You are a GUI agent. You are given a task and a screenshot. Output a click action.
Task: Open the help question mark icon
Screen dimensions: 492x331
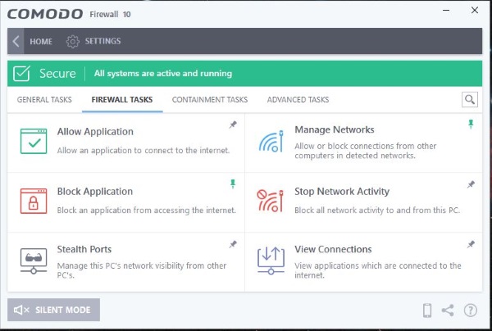[471, 311]
